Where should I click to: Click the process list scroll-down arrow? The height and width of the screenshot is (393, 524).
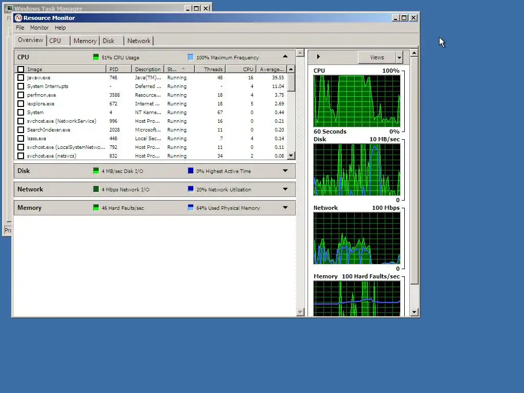tap(291, 156)
